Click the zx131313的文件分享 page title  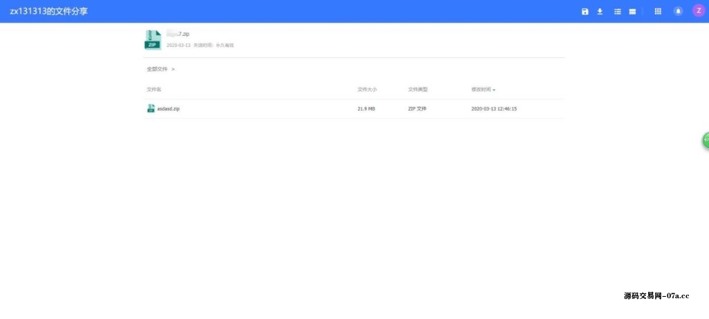click(48, 11)
